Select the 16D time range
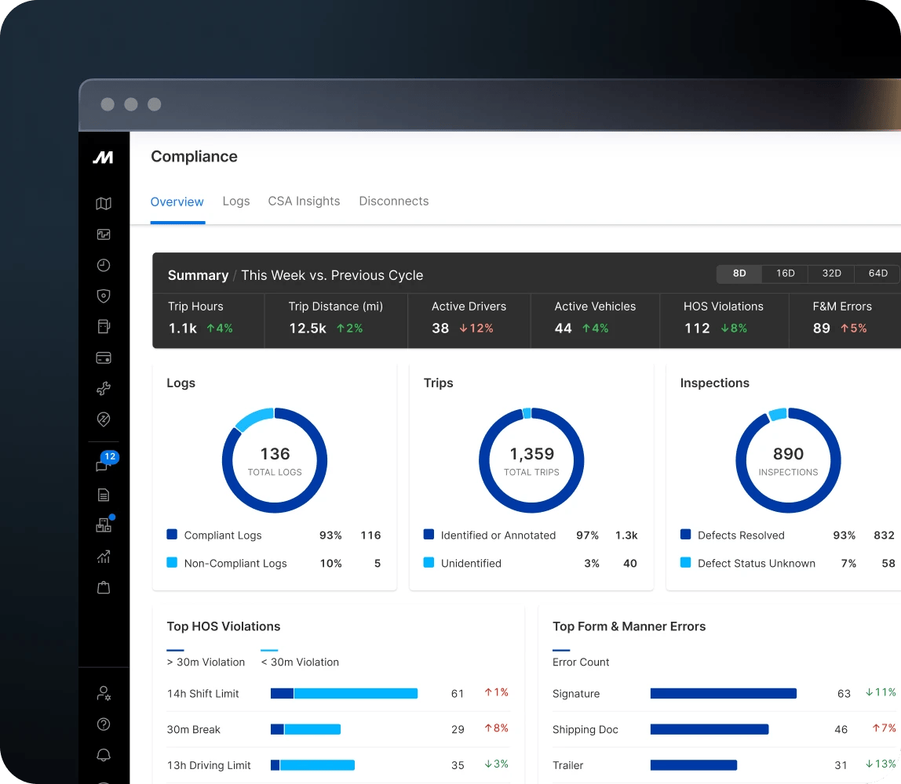Screen dimensions: 901x784 click(785, 274)
